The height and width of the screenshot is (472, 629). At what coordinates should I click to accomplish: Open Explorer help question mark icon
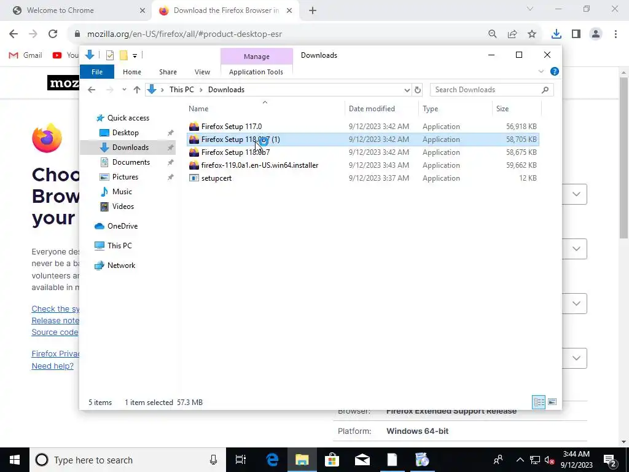pos(555,71)
